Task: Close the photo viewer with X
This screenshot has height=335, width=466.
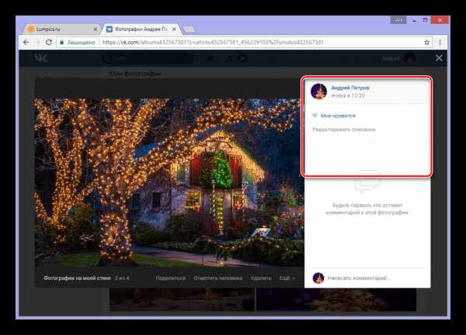Action: coord(439,58)
